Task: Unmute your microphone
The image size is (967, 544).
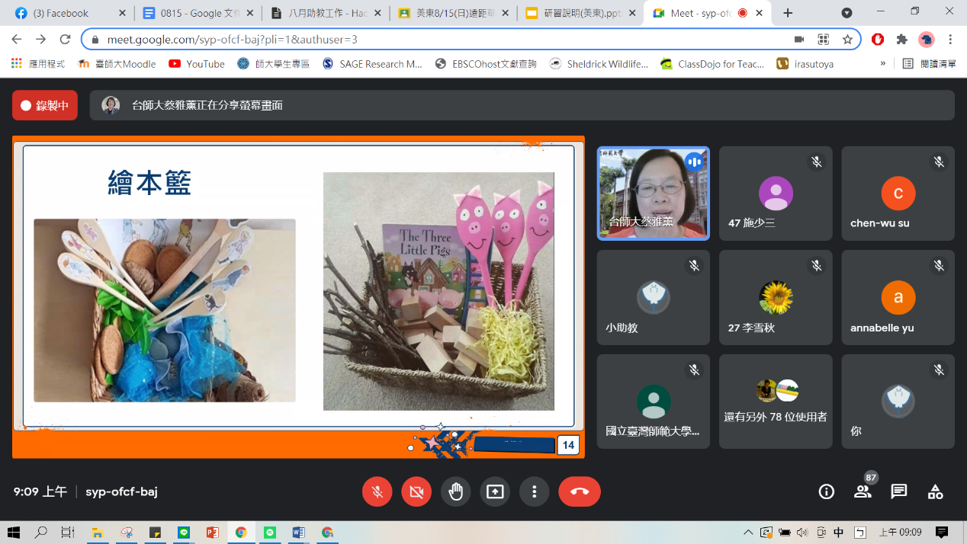Action: coord(377,491)
